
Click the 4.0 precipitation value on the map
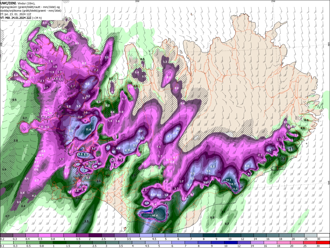pyautogui.click(x=141, y=131)
